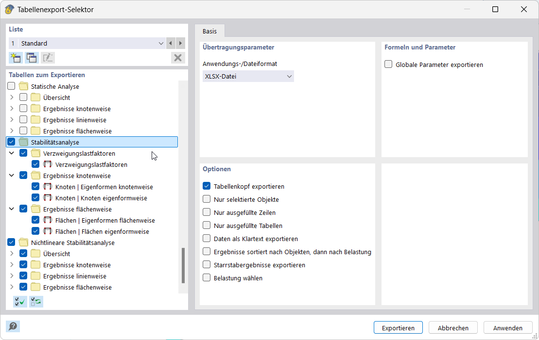This screenshot has width=539, height=340.
Task: Go to the previous list arrow
Action: pyautogui.click(x=171, y=43)
